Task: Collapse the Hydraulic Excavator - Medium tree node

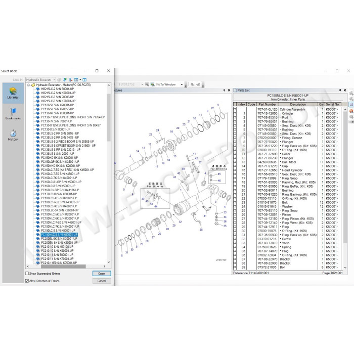Action: point(29,85)
